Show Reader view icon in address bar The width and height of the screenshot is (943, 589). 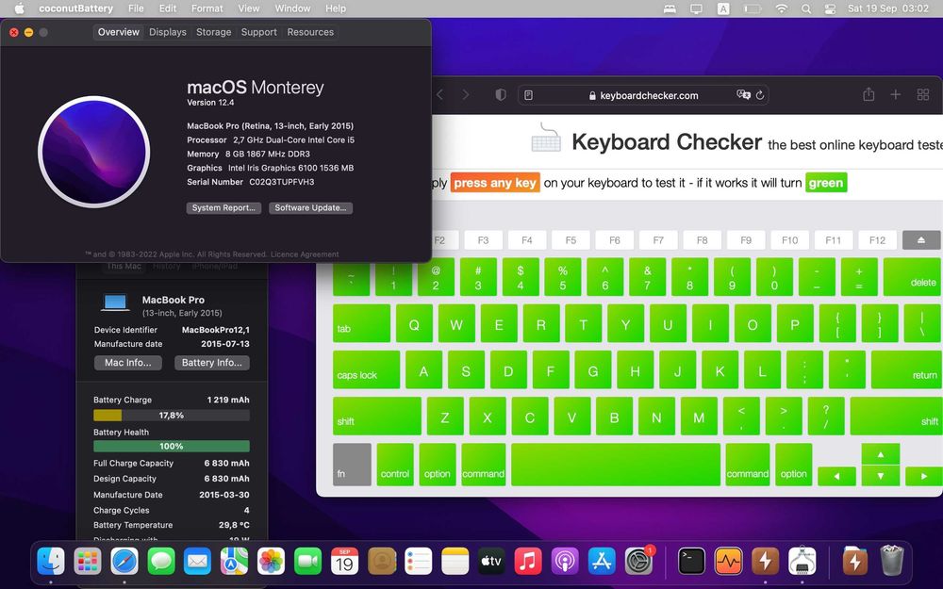(x=529, y=95)
